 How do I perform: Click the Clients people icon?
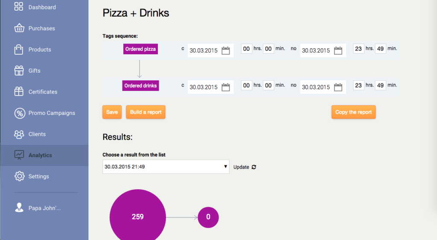[19, 134]
